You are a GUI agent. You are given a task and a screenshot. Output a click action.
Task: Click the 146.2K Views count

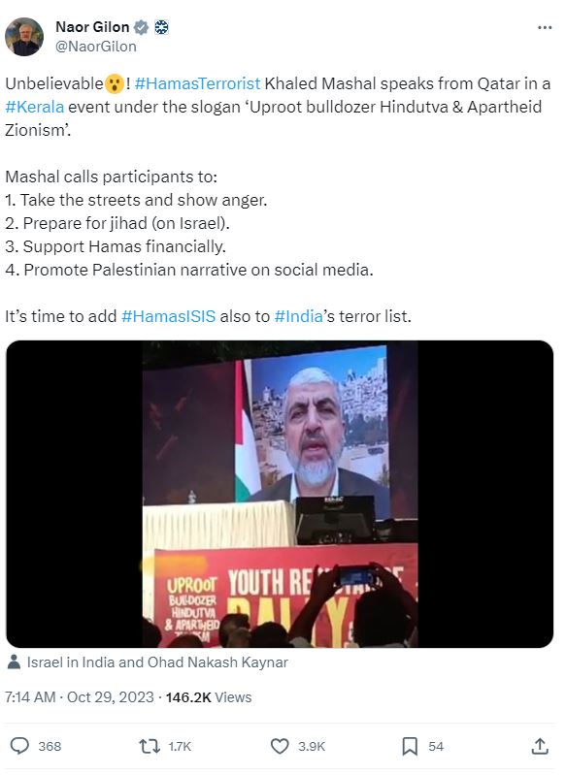tap(209, 697)
